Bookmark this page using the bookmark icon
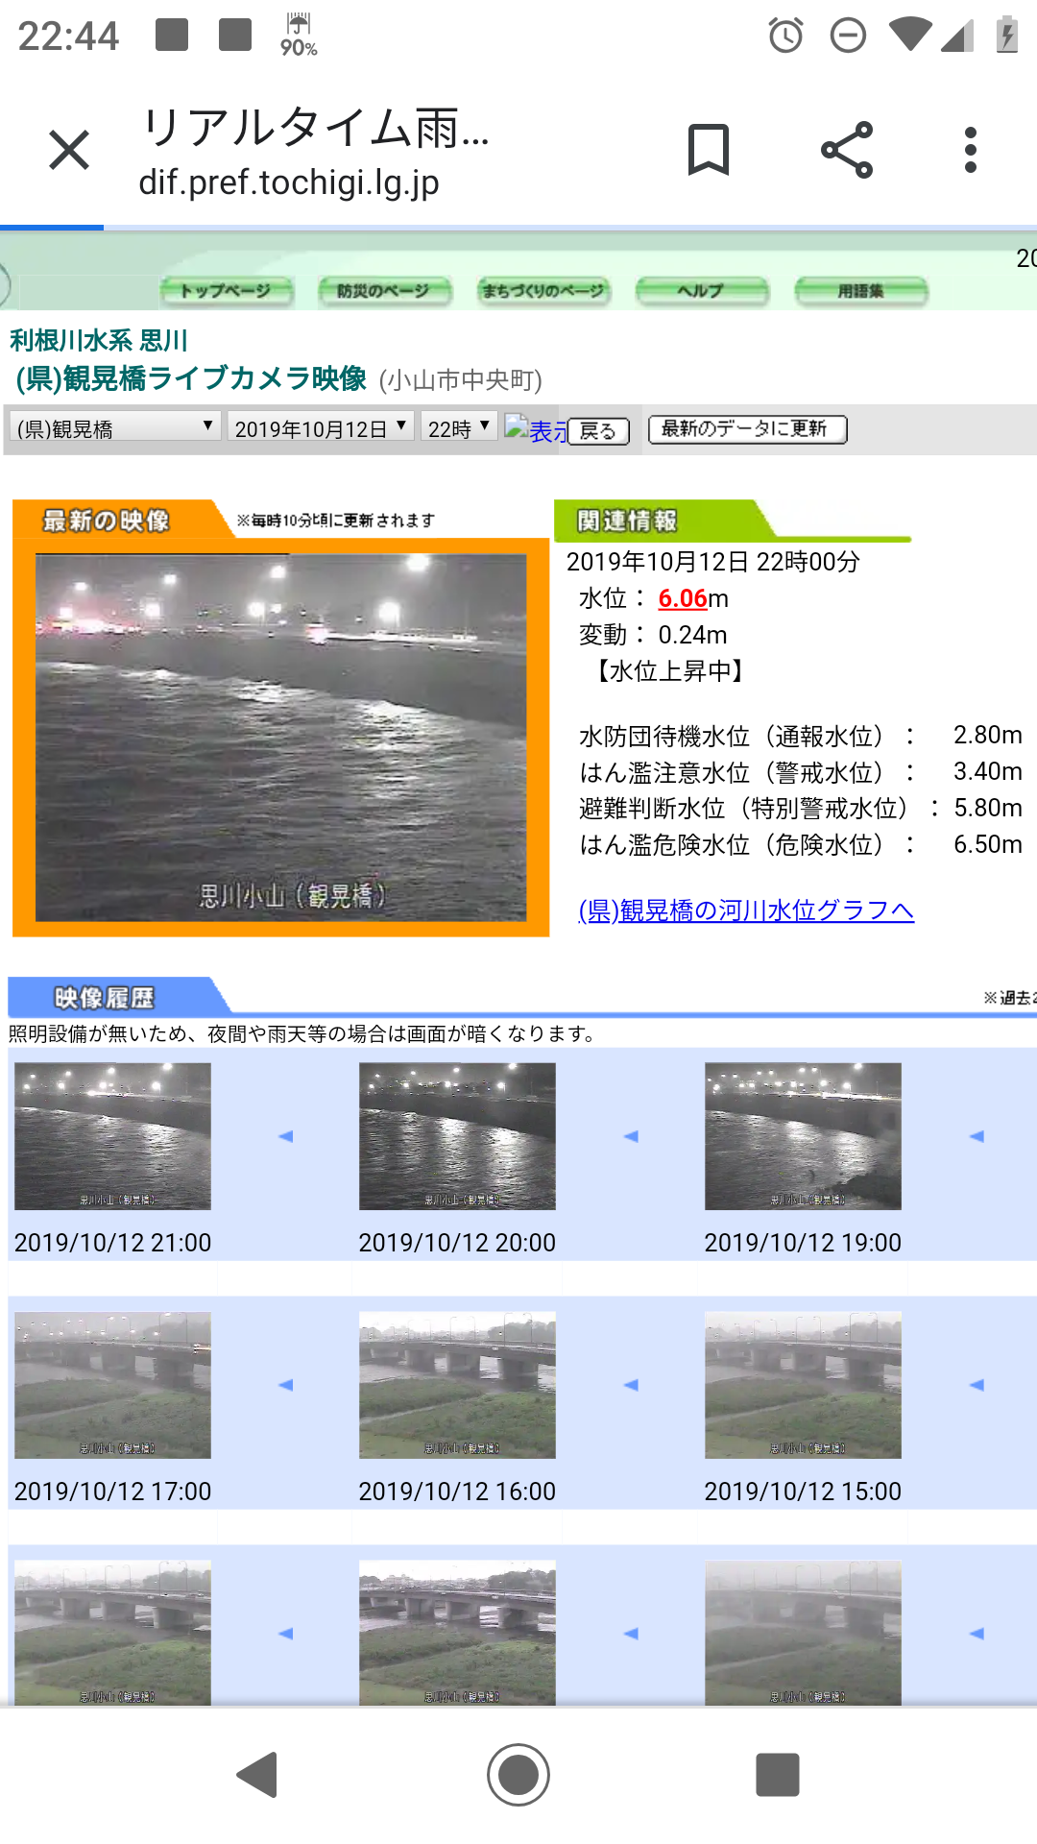Image resolution: width=1037 pixels, height=1844 pixels. [709, 150]
